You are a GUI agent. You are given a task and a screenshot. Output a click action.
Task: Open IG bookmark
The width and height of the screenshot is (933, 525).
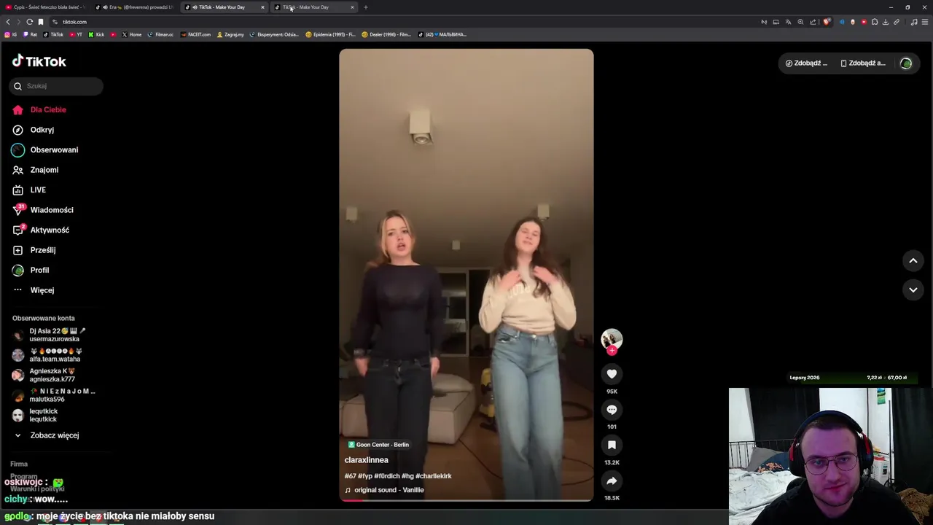click(11, 34)
